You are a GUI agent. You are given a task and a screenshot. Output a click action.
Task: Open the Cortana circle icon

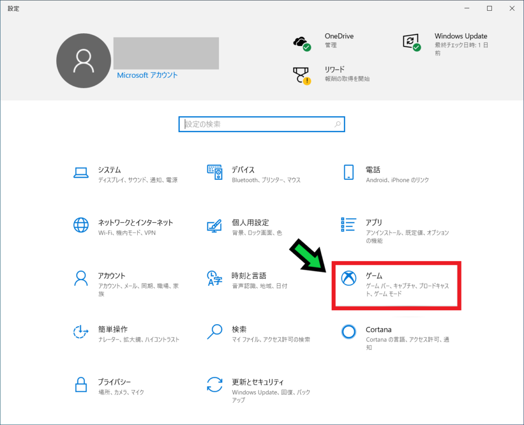click(x=348, y=332)
